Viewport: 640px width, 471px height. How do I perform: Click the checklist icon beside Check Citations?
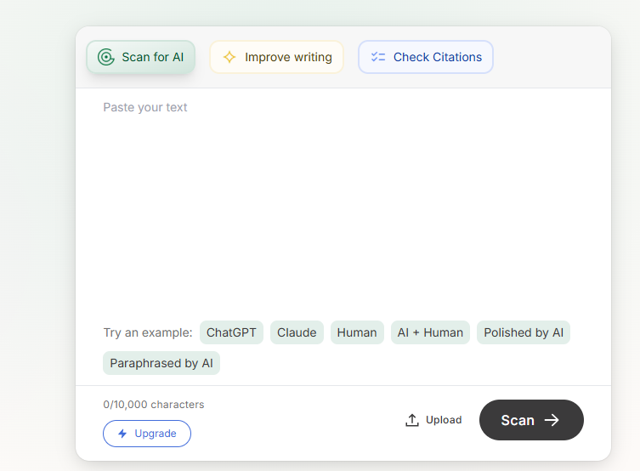(x=378, y=58)
